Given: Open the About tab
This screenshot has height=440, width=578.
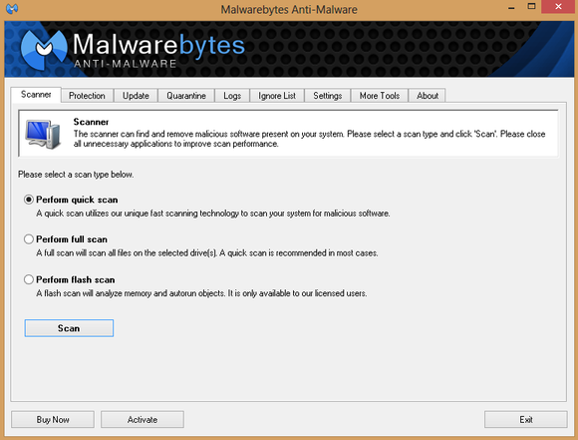Looking at the screenshot, I should pyautogui.click(x=428, y=96).
